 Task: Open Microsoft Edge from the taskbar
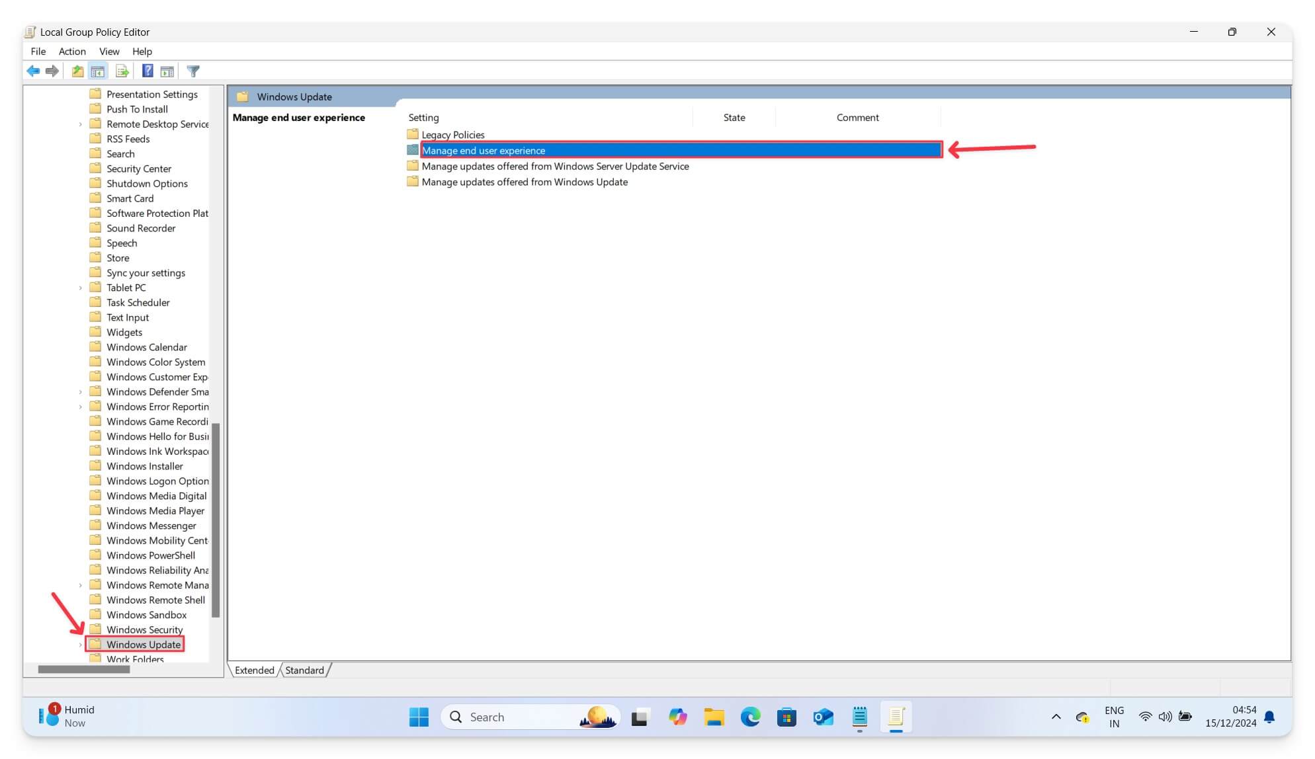(x=749, y=717)
